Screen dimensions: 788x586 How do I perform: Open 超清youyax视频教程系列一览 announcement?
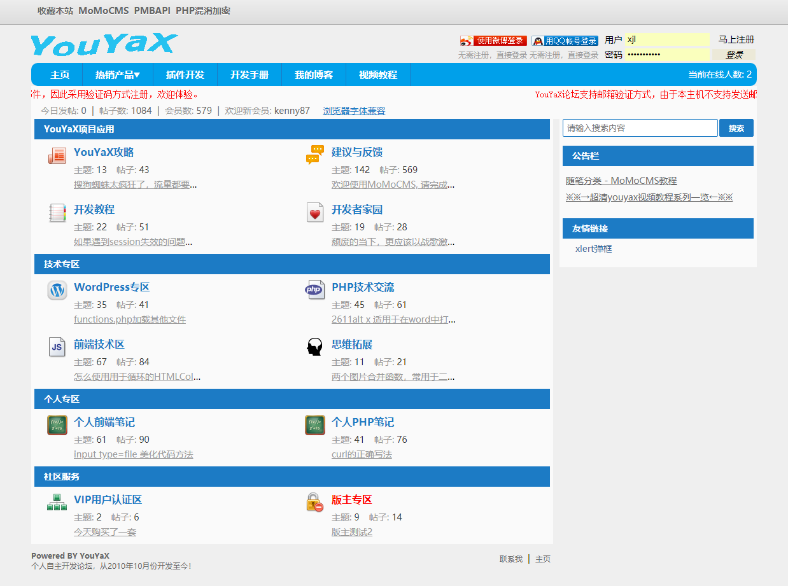click(x=649, y=197)
